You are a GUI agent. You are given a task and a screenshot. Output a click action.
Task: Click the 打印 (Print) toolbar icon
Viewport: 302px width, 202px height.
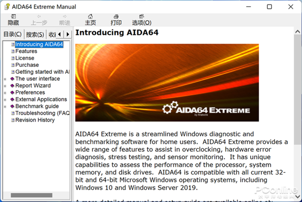point(116,19)
